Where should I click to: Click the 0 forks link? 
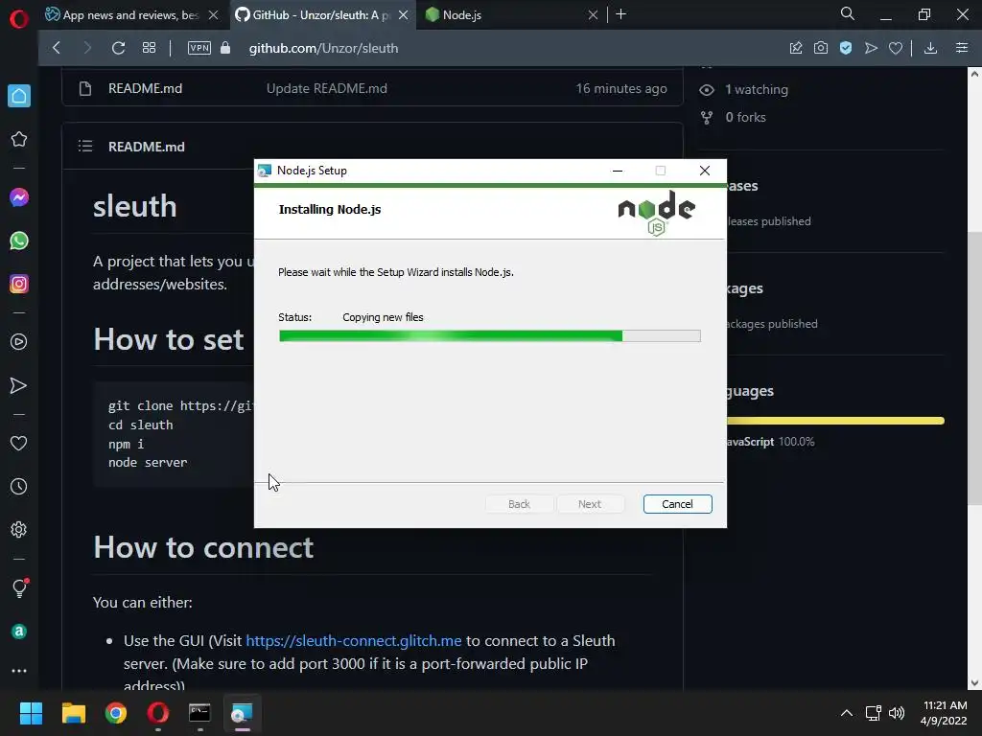point(745,117)
